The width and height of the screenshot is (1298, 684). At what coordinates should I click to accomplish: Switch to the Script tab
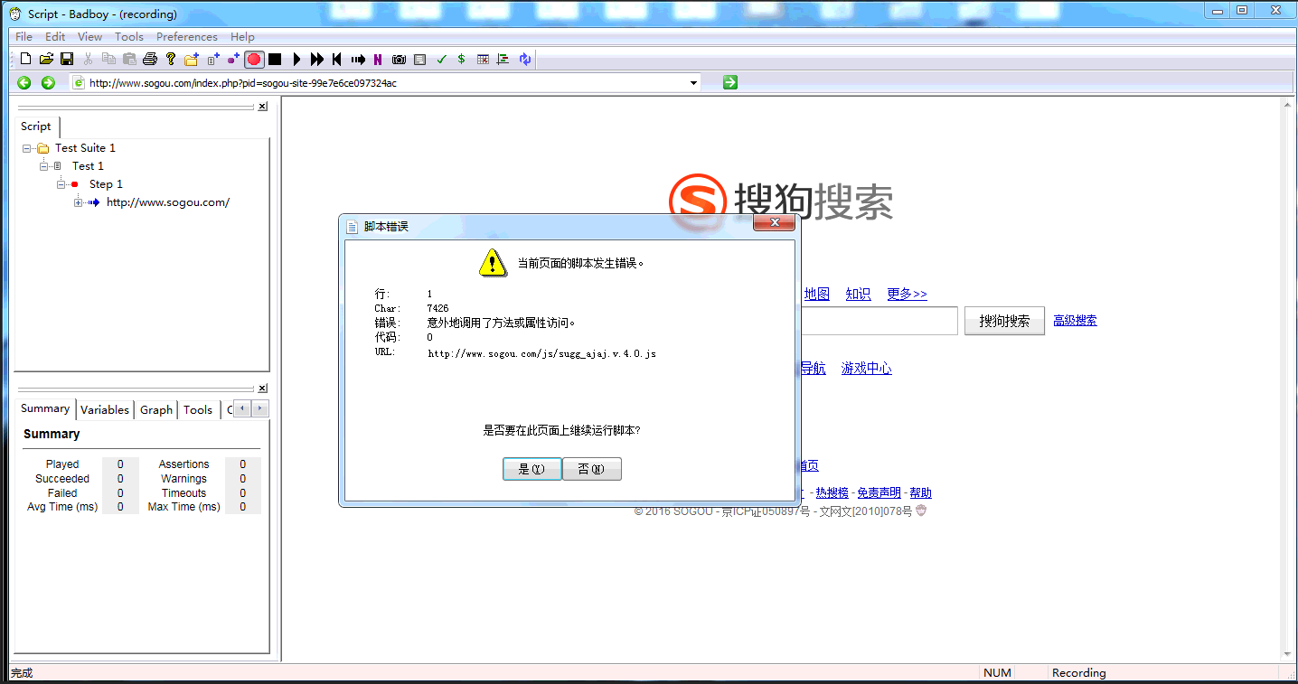[x=36, y=126]
